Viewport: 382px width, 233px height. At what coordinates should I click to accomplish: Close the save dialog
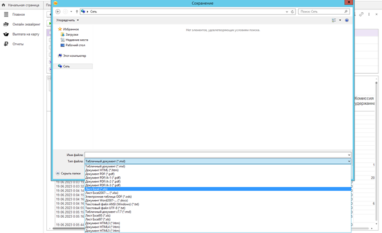point(349,2)
